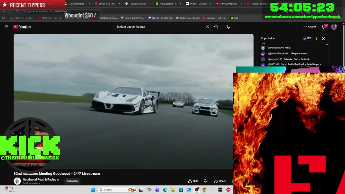
Task: Click the Goodwood channel avatar
Action: [17, 181]
